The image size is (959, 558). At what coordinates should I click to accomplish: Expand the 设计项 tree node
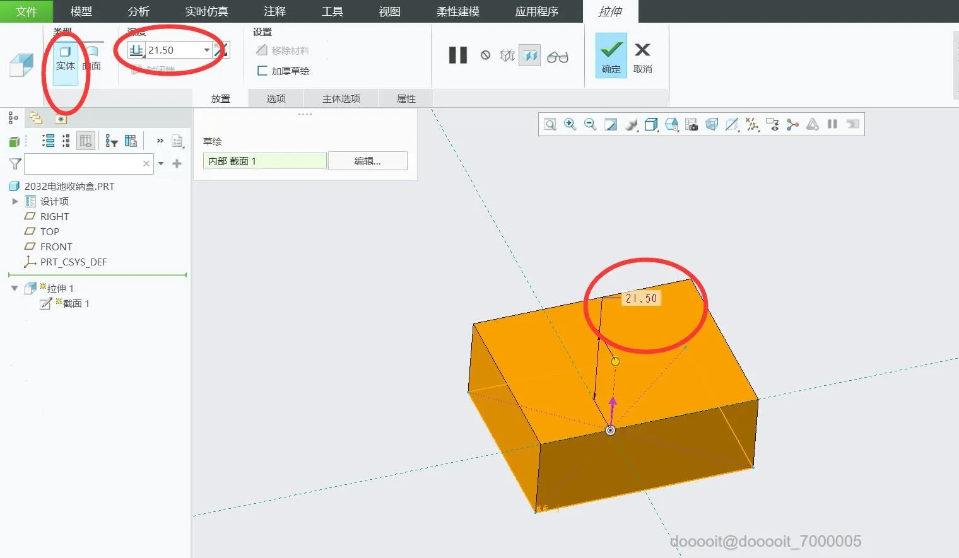[15, 201]
